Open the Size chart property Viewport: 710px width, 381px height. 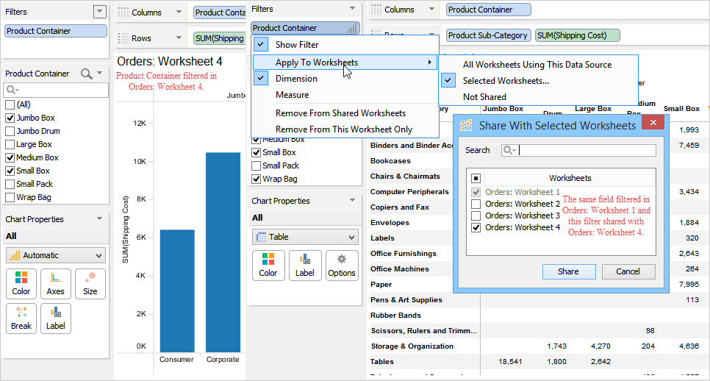tap(90, 284)
